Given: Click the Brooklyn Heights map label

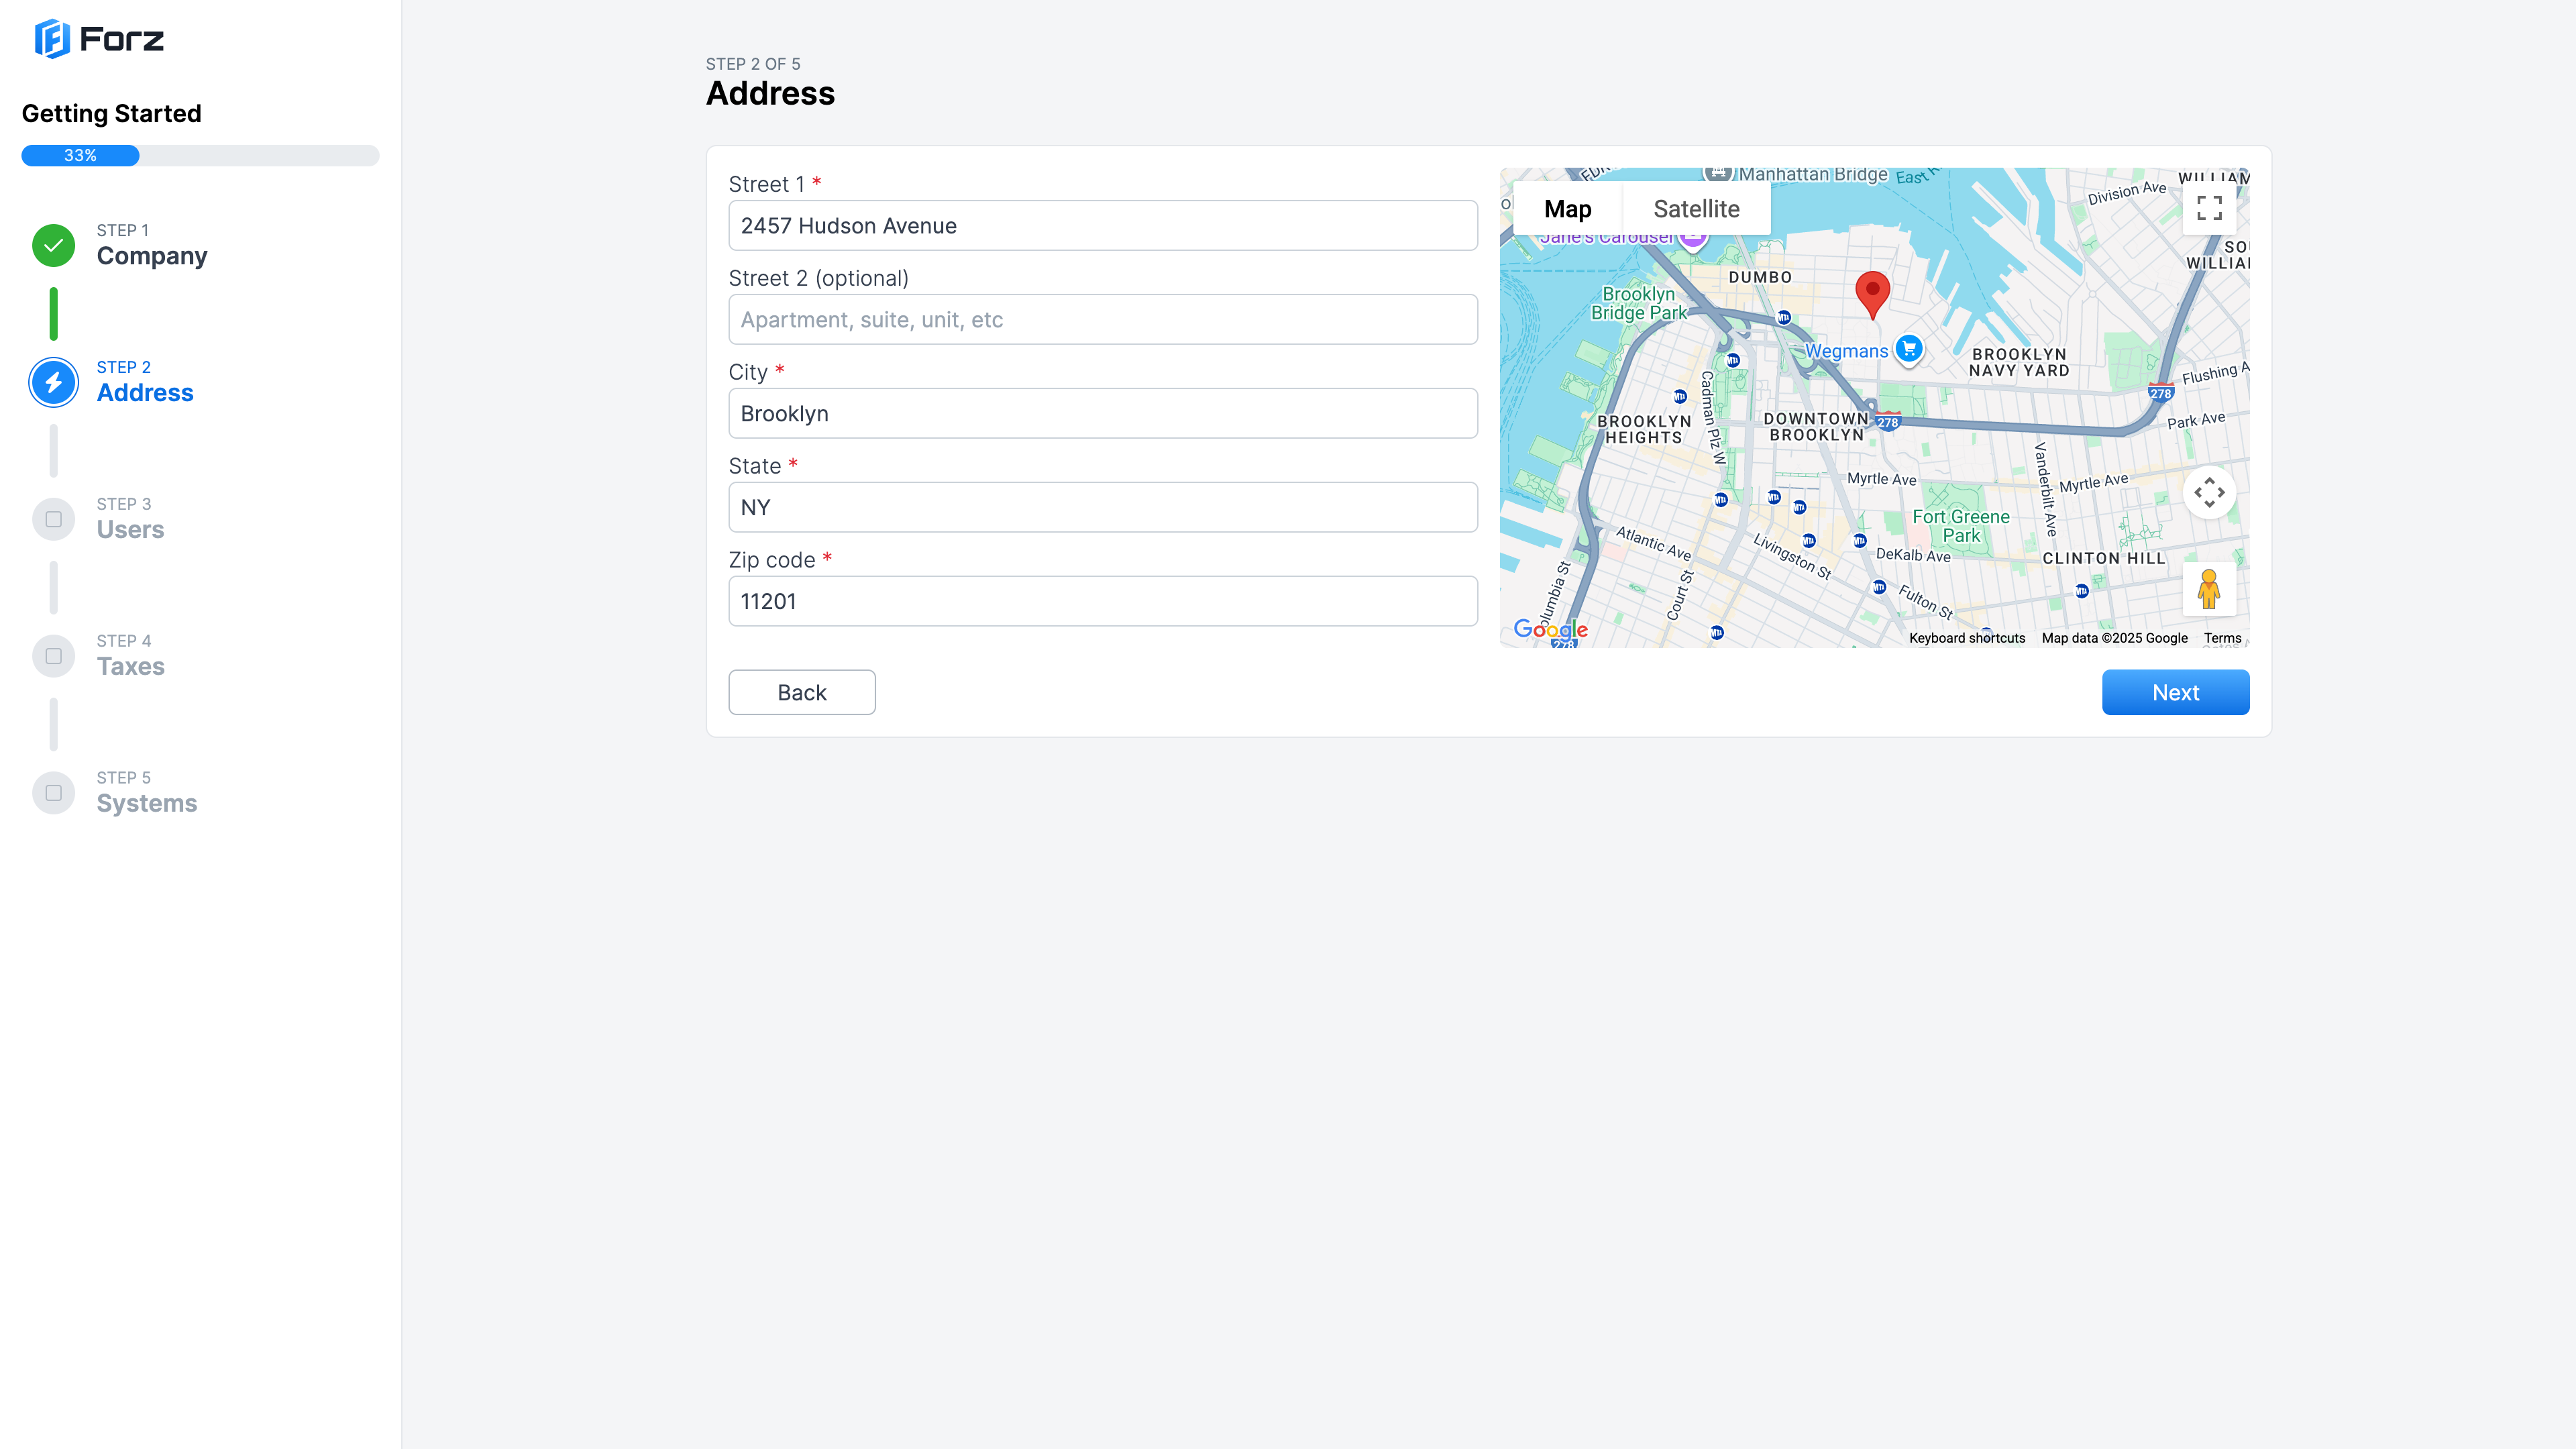Looking at the screenshot, I should (1644, 429).
